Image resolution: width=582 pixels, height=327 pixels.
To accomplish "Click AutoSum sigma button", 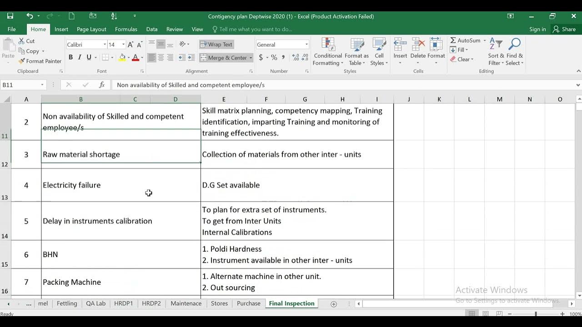I will click(465, 40).
